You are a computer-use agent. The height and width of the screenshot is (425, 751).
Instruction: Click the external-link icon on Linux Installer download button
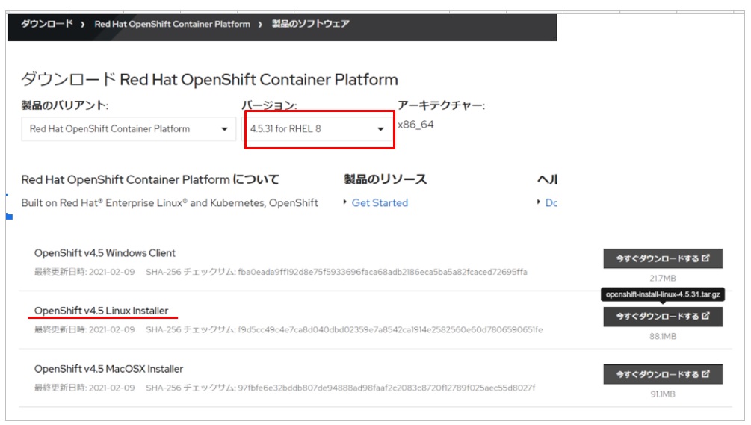click(706, 317)
